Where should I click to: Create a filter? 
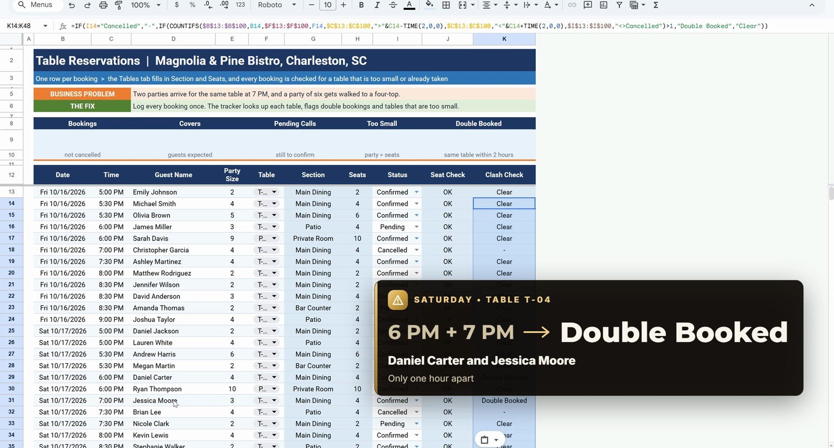click(x=619, y=5)
